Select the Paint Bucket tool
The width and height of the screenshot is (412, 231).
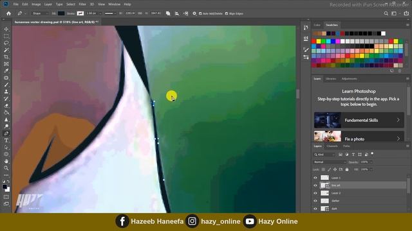6,113
